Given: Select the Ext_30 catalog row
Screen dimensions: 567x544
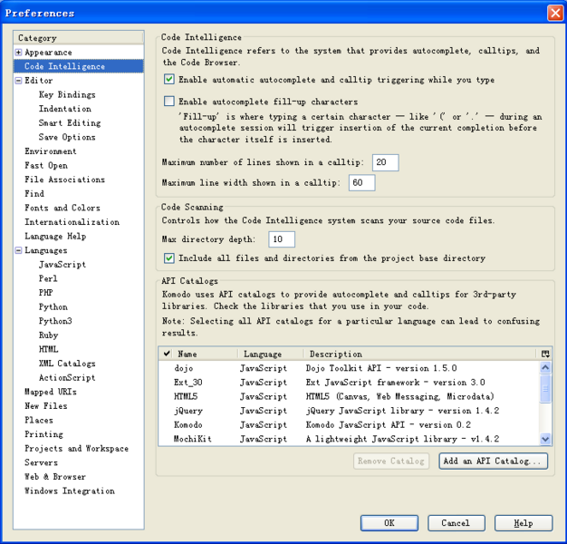Looking at the screenshot, I should 349,383.
